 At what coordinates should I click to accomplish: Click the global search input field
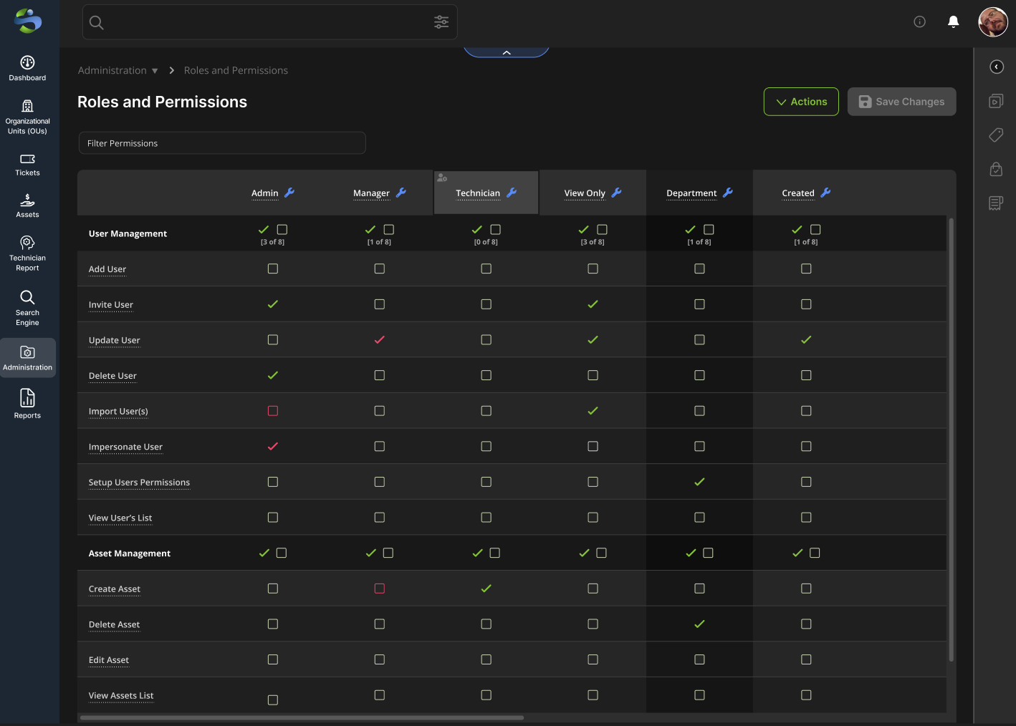coord(269,22)
